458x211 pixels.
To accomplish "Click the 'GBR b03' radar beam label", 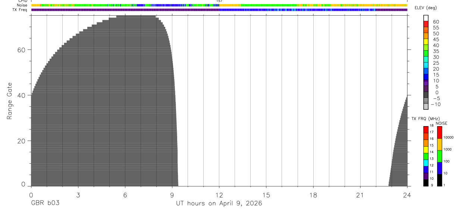I will 45,203.
